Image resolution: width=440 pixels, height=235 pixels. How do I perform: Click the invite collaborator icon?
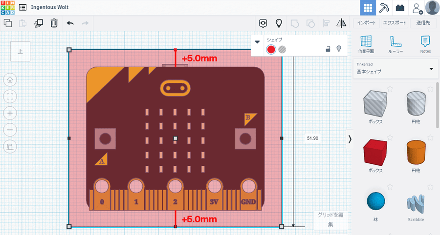click(417, 8)
